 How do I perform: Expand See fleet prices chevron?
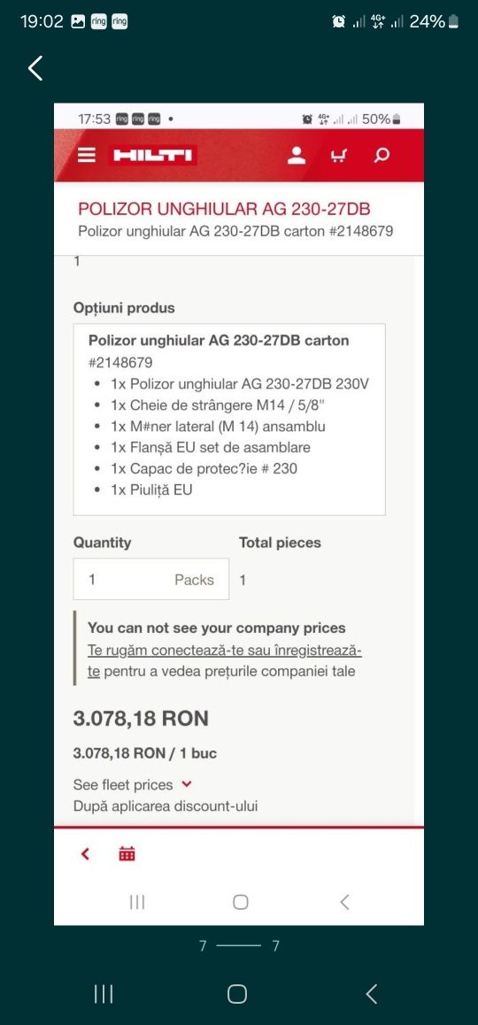pos(187,783)
